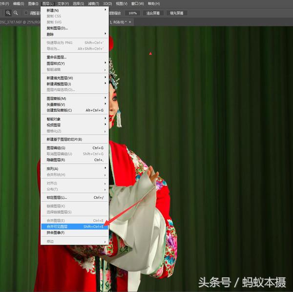Click the 填充屏幕 fill screen button
293x292 pixels.
click(x=177, y=13)
